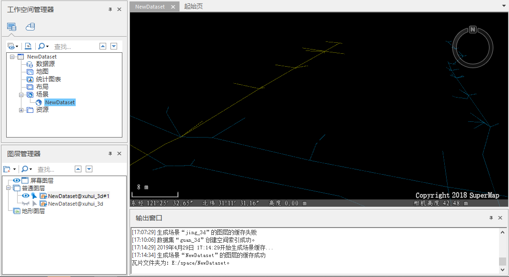The height and width of the screenshot is (277, 509).
Task: Show the hidden NewDataset@xuhui_3d layer
Action: click(x=26, y=204)
